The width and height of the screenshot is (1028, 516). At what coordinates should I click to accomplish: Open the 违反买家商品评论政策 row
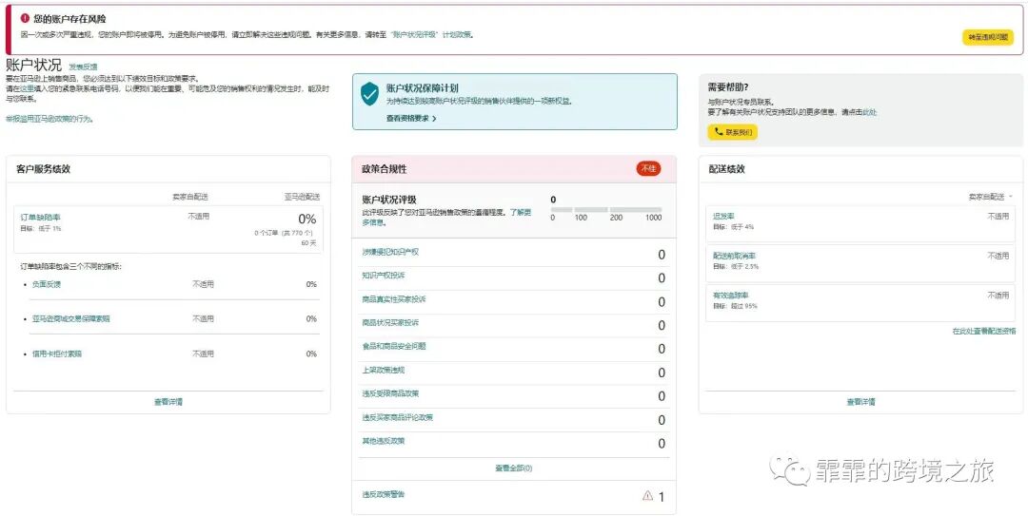tap(513, 420)
